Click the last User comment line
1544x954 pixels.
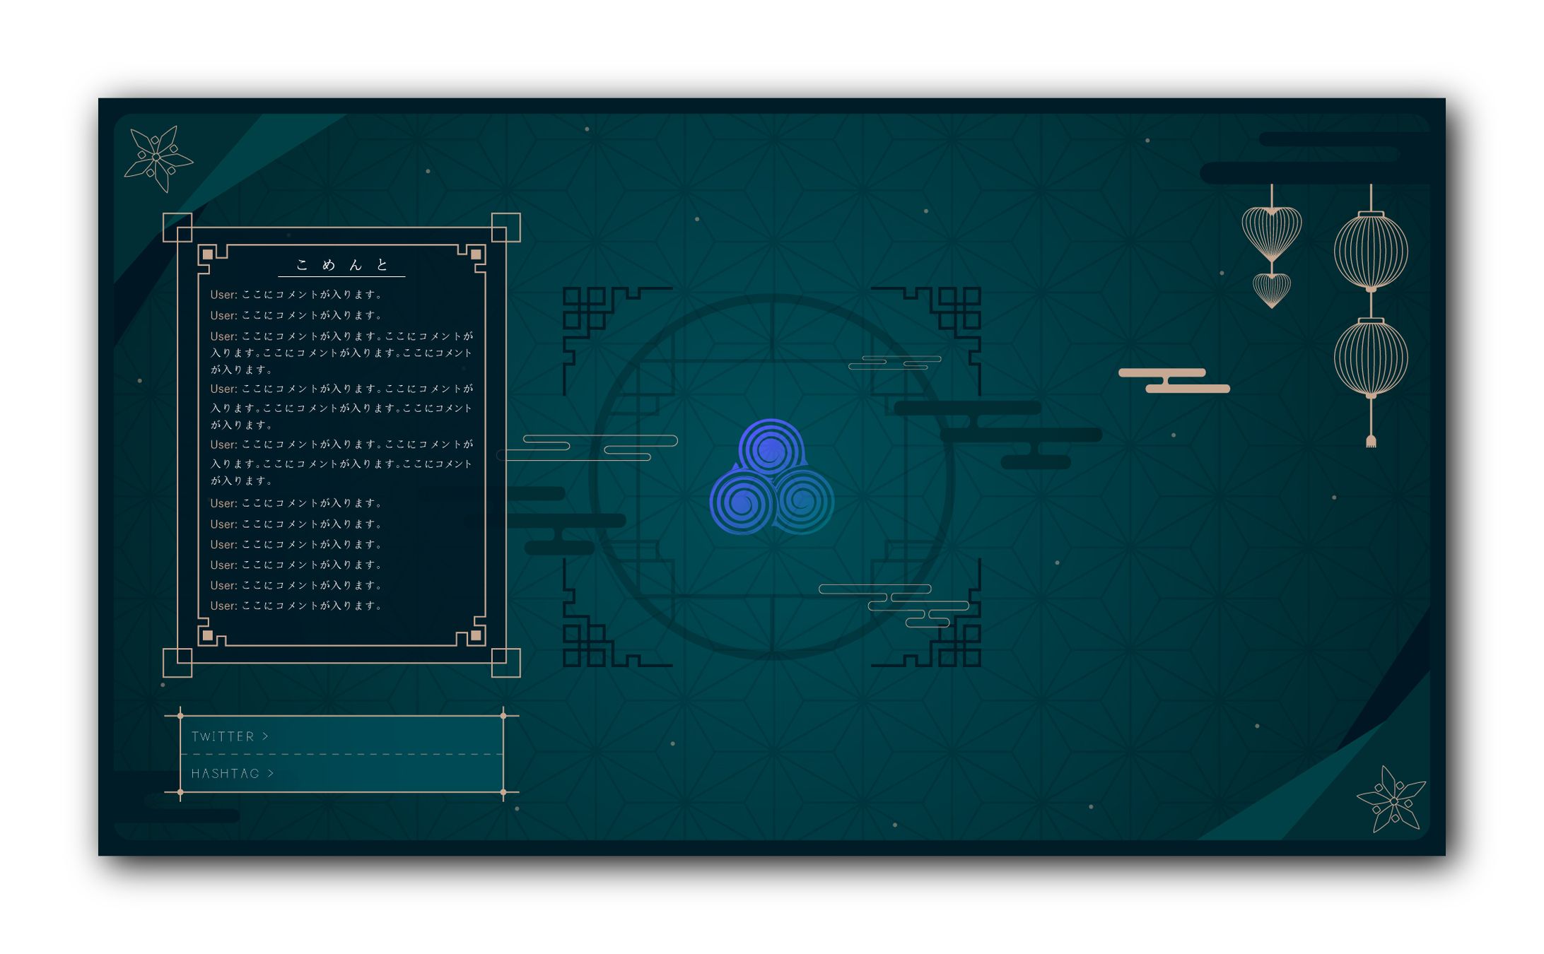tap(296, 606)
